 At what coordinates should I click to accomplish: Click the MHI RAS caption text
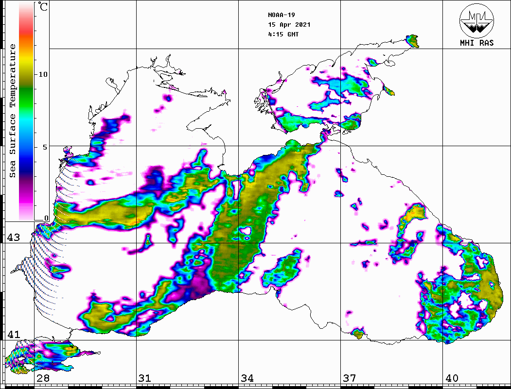tap(476, 43)
